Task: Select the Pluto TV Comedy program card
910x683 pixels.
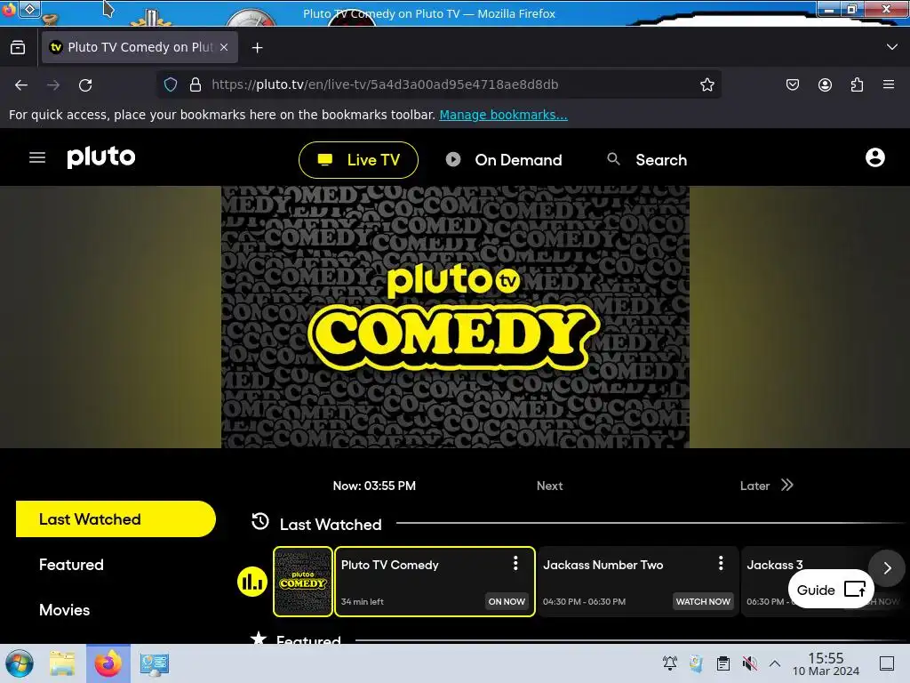Action: tap(435, 582)
